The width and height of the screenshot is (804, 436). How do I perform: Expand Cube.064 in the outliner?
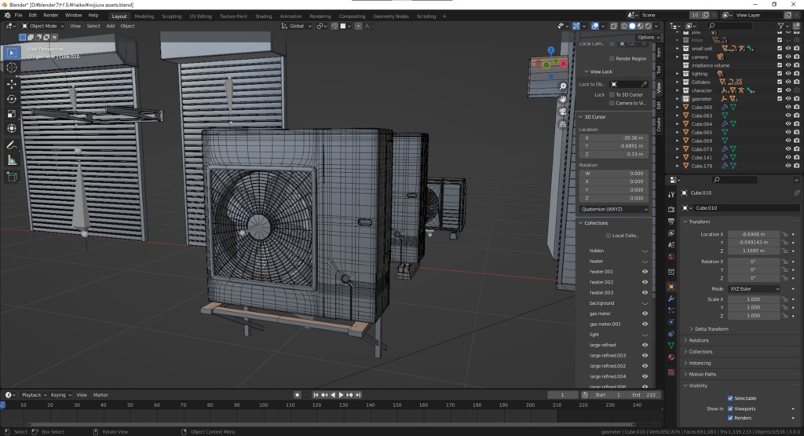(678, 124)
